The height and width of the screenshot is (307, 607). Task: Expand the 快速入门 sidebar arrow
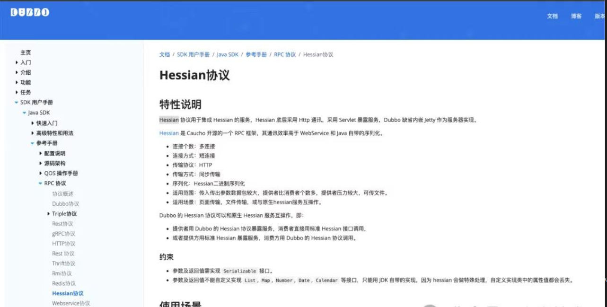coord(33,123)
